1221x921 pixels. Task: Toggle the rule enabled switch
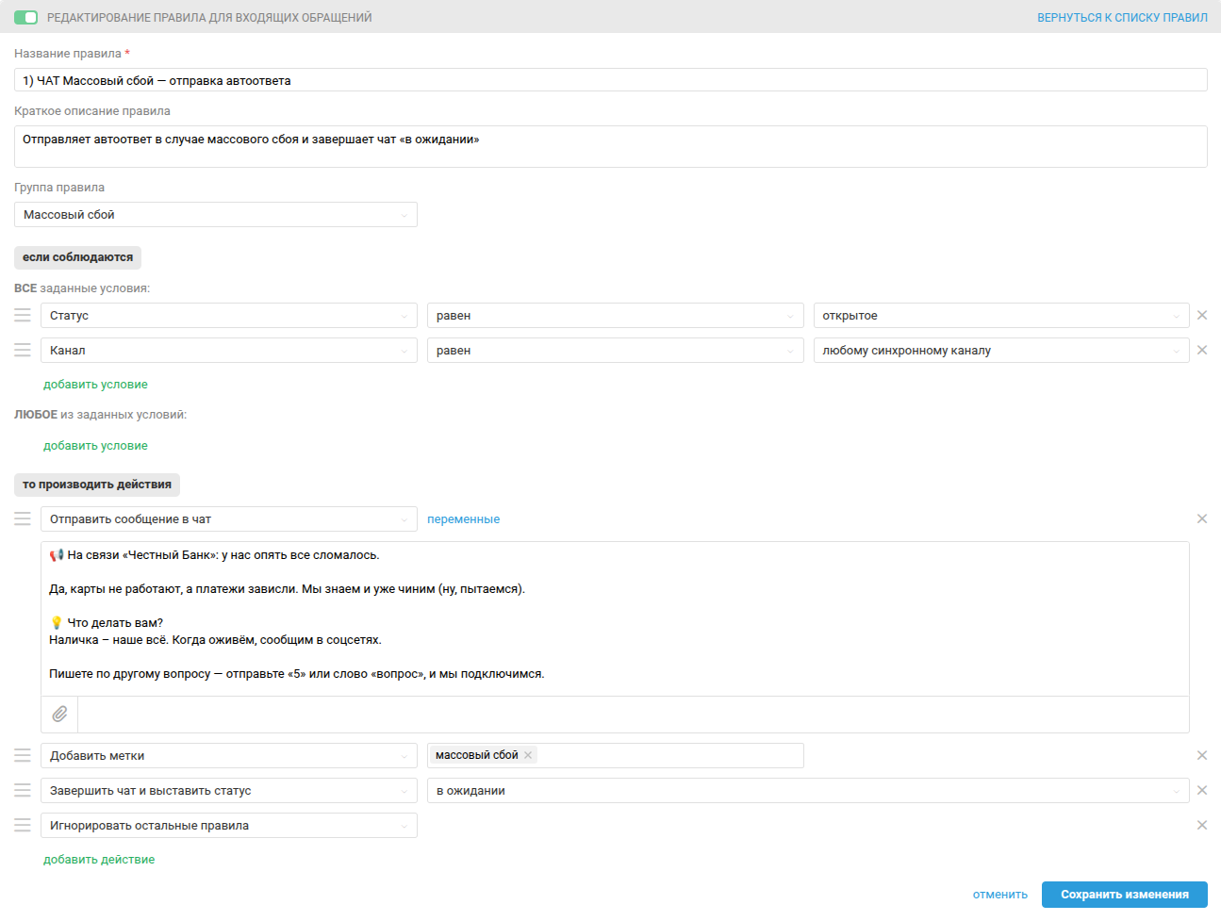tap(26, 18)
